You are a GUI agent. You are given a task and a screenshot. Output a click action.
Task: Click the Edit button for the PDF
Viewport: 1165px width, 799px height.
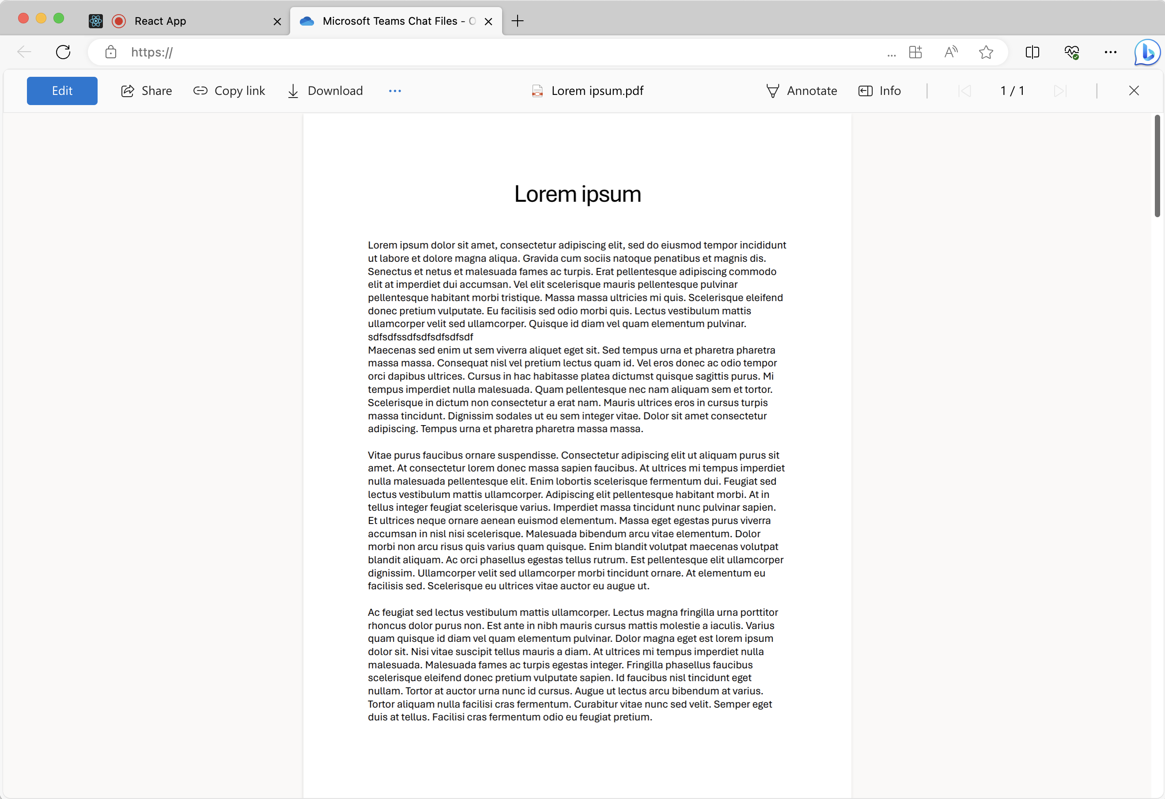[x=61, y=90]
